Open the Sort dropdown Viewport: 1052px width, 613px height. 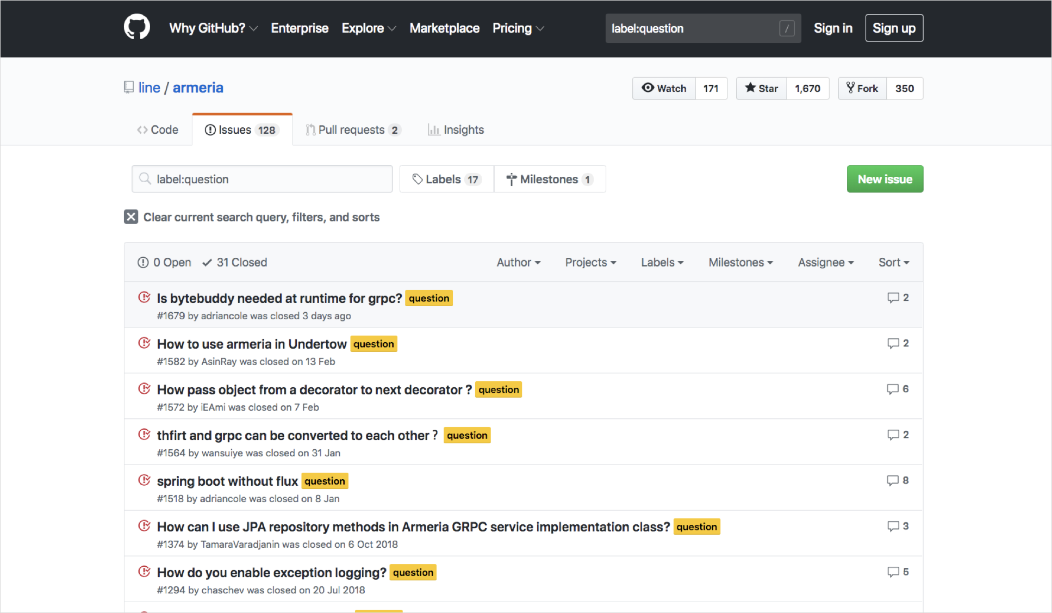pyautogui.click(x=894, y=262)
